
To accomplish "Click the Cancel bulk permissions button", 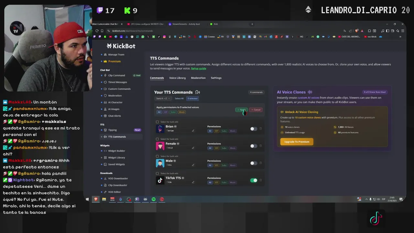I will [x=256, y=110].
